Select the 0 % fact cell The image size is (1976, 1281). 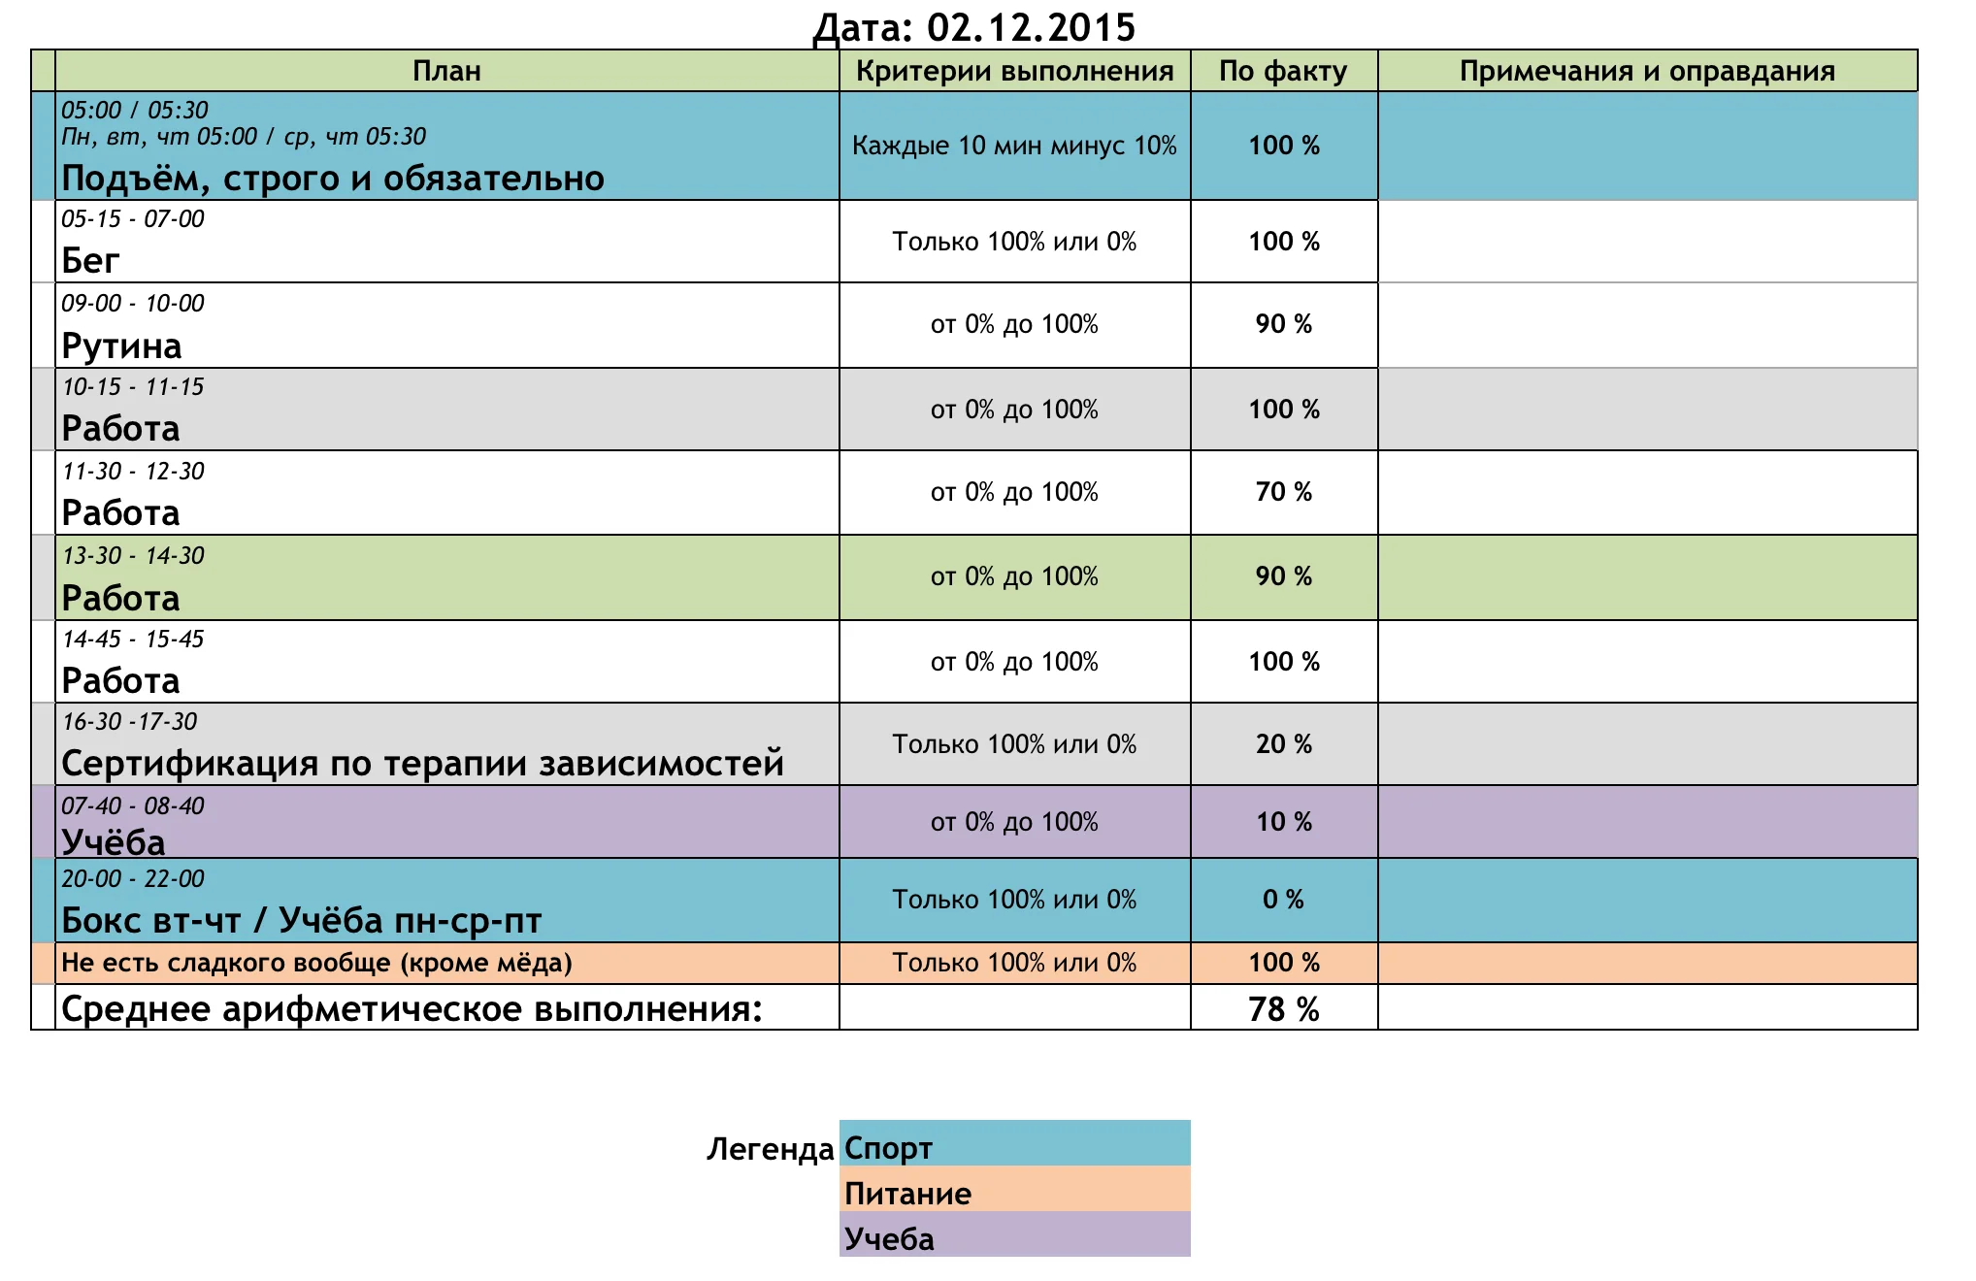1283,900
